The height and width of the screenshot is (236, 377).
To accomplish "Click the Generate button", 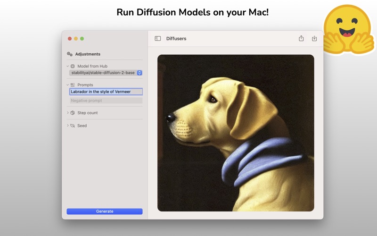I will (x=105, y=211).
